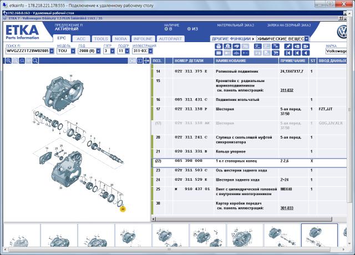This screenshot has width=355, height=255.
Task: Select the highlighted last illustration thumbnail
Action: [x=319, y=235]
